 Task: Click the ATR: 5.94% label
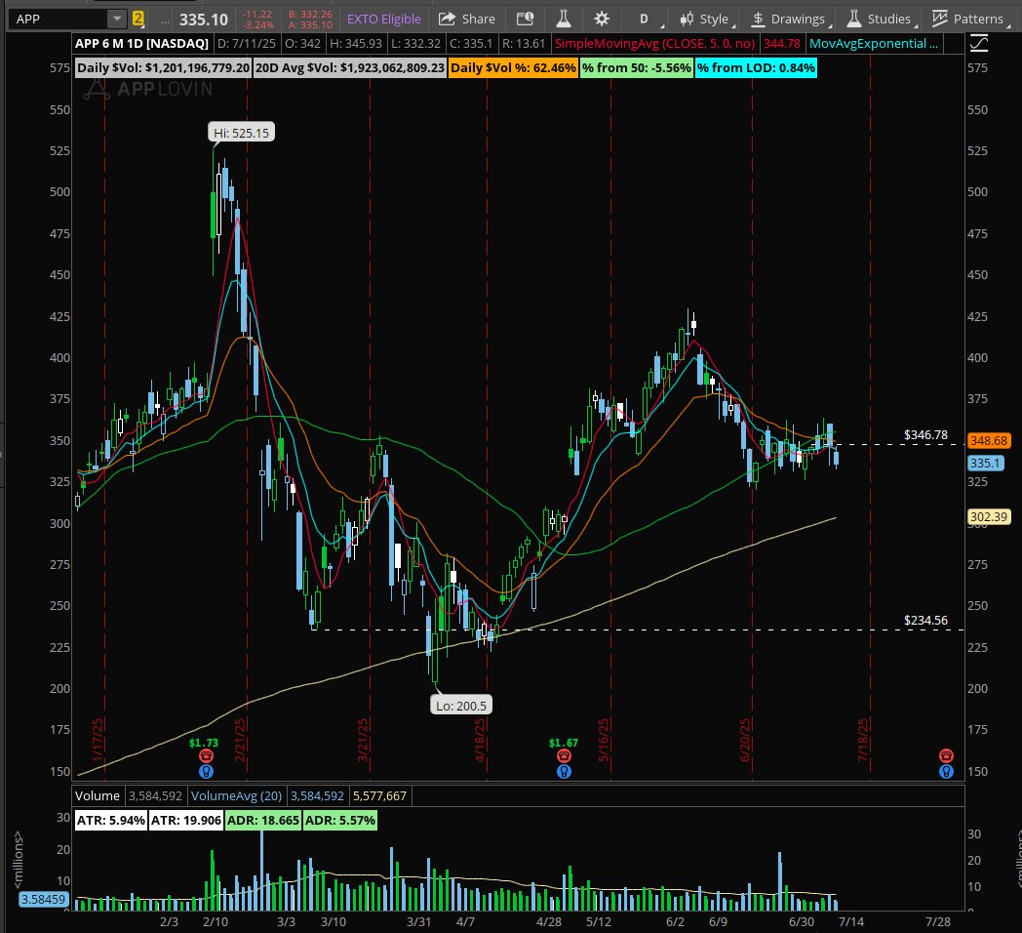point(111,820)
